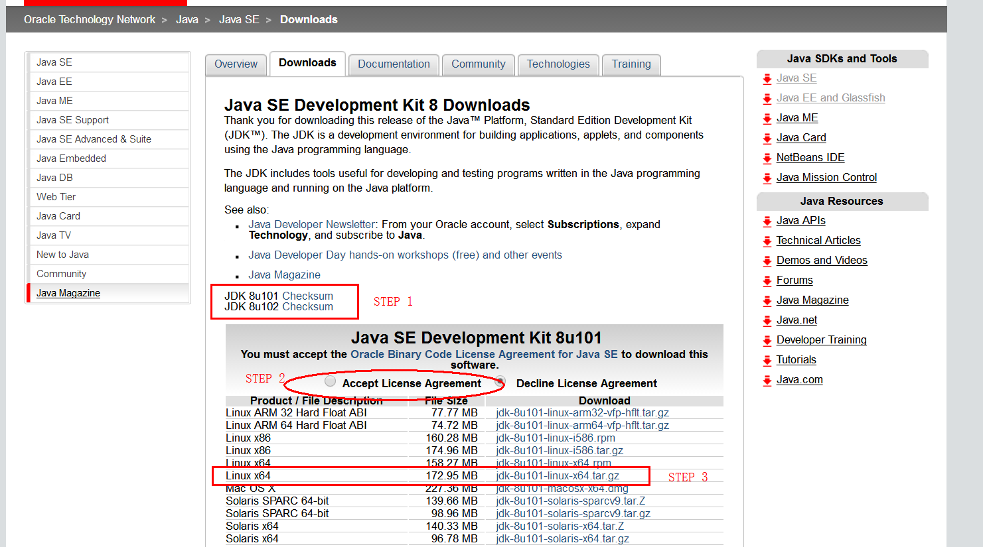Open NetBeans IDE link in SDKs panel
Screen dimensions: 983x547
(x=810, y=158)
